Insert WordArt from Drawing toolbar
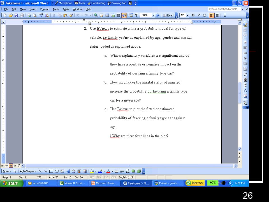Screen dimensions: 269x202 tap(68, 171)
